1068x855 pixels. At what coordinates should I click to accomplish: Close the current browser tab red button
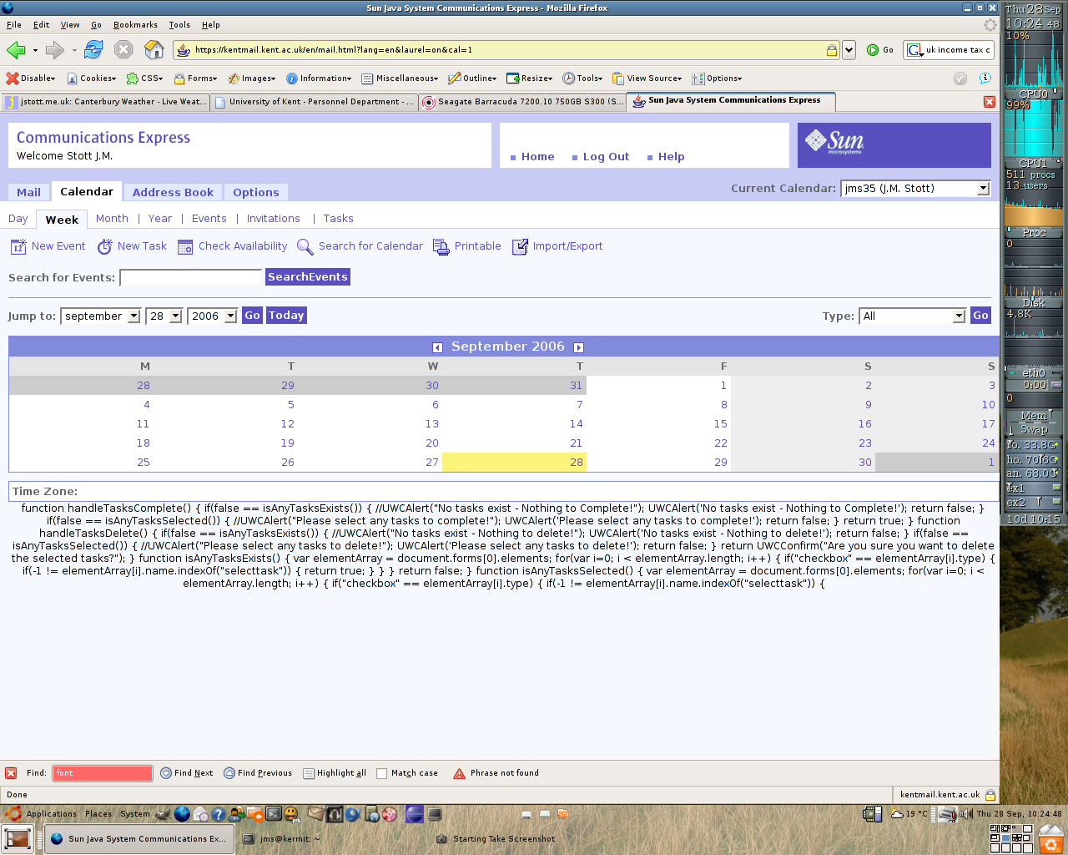pos(990,102)
